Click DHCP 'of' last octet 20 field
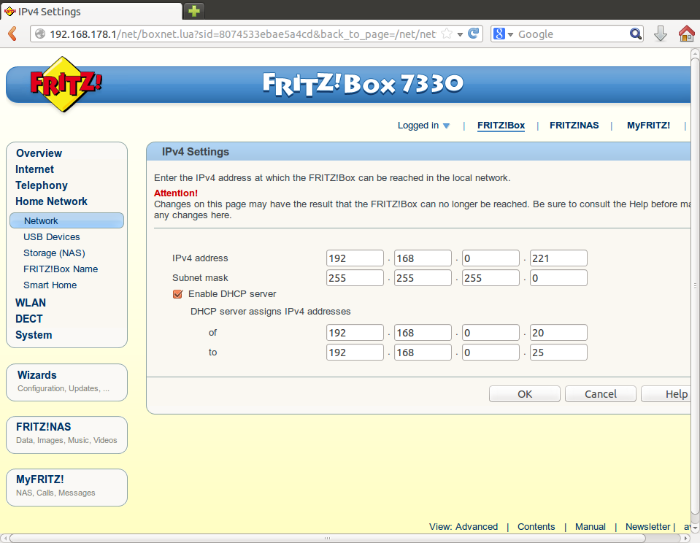This screenshot has height=543, width=700. click(558, 333)
